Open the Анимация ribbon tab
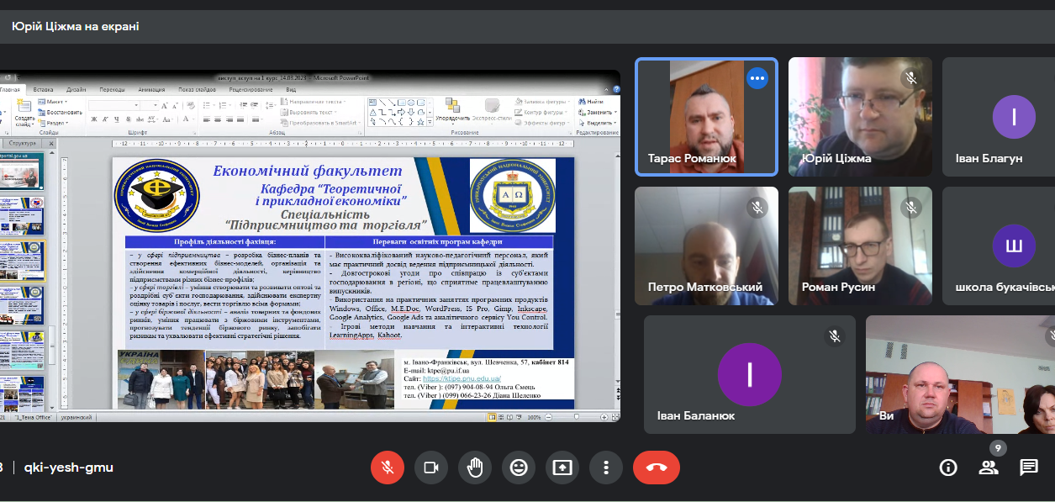Image resolution: width=1055 pixels, height=502 pixels. tap(151, 89)
